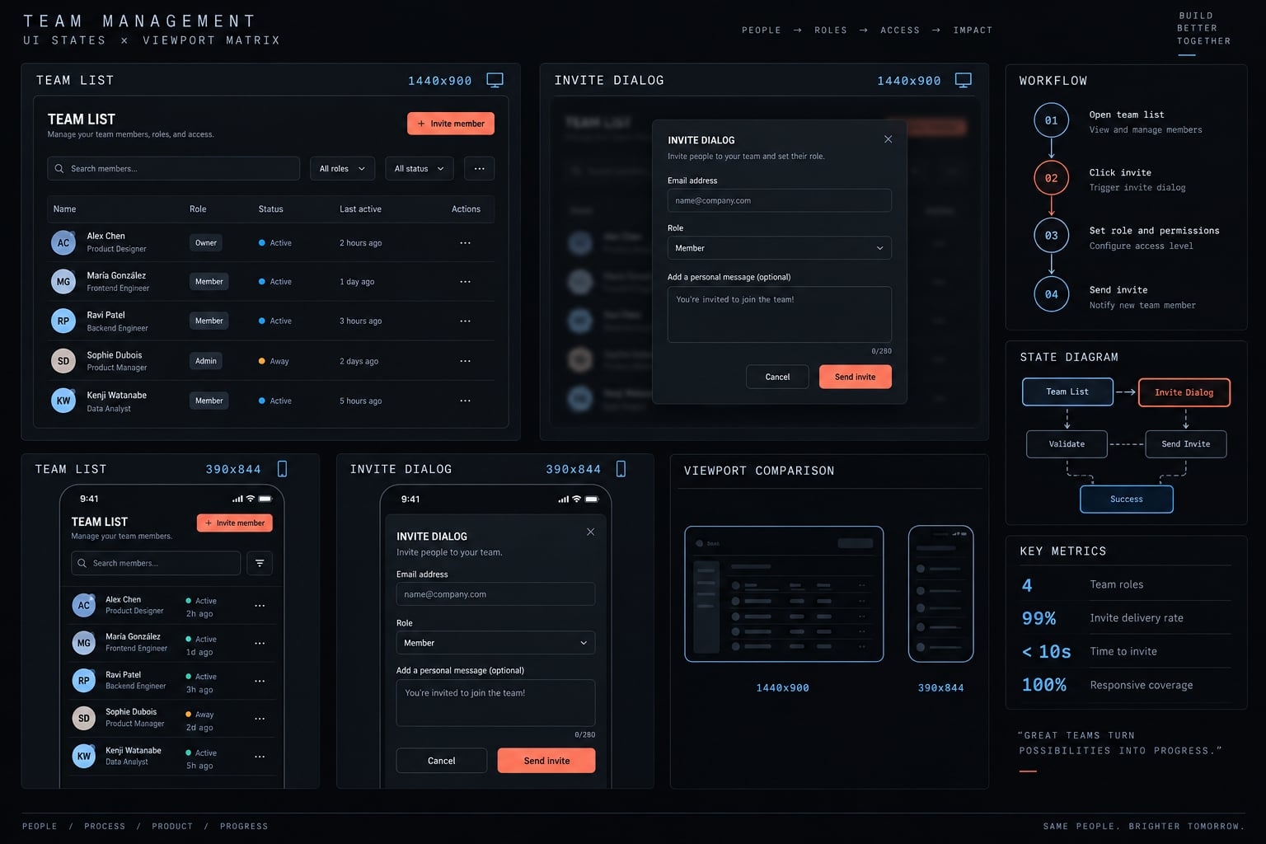Close the mobile Invite Dialog with the X icon

pyautogui.click(x=590, y=532)
